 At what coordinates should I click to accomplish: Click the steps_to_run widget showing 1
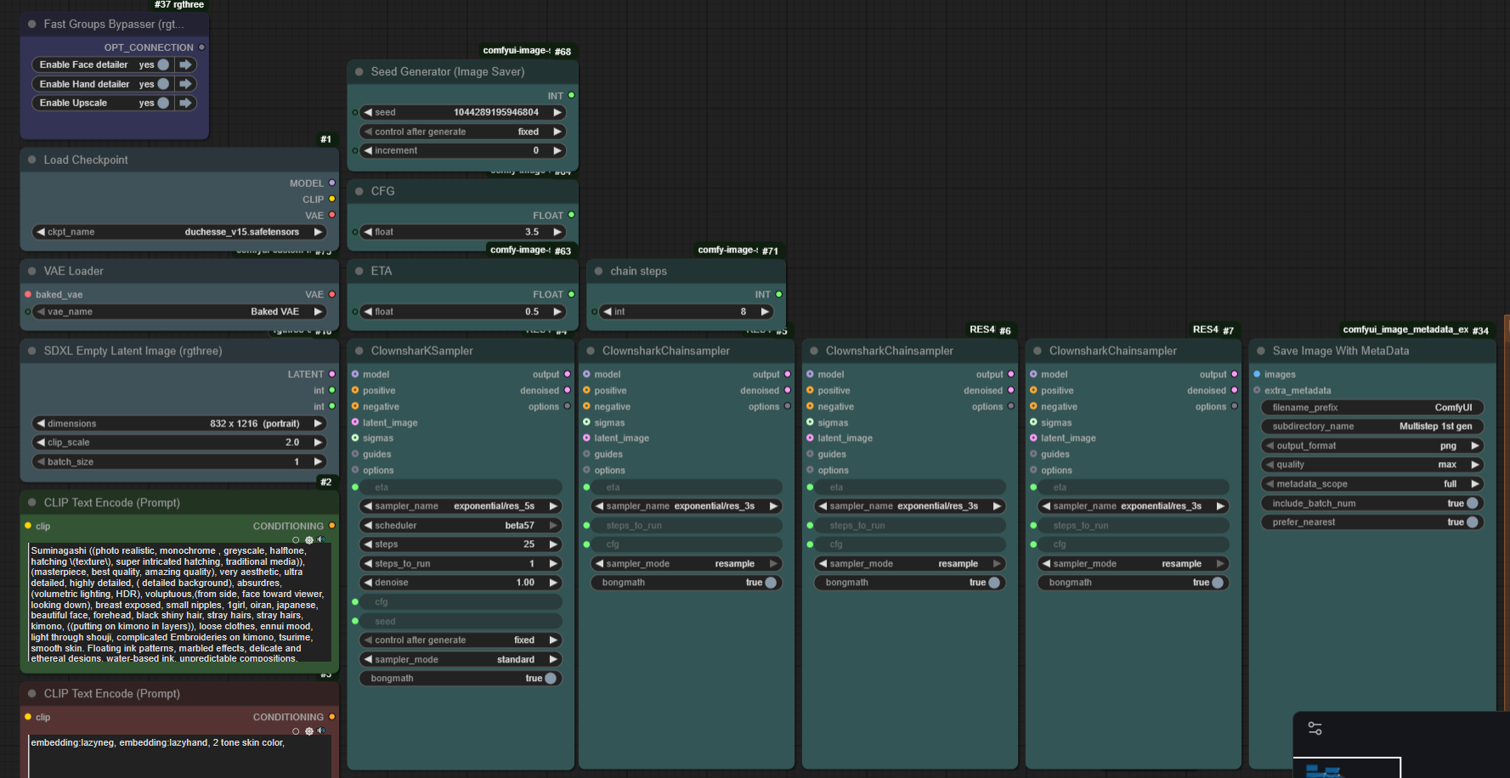tap(461, 564)
